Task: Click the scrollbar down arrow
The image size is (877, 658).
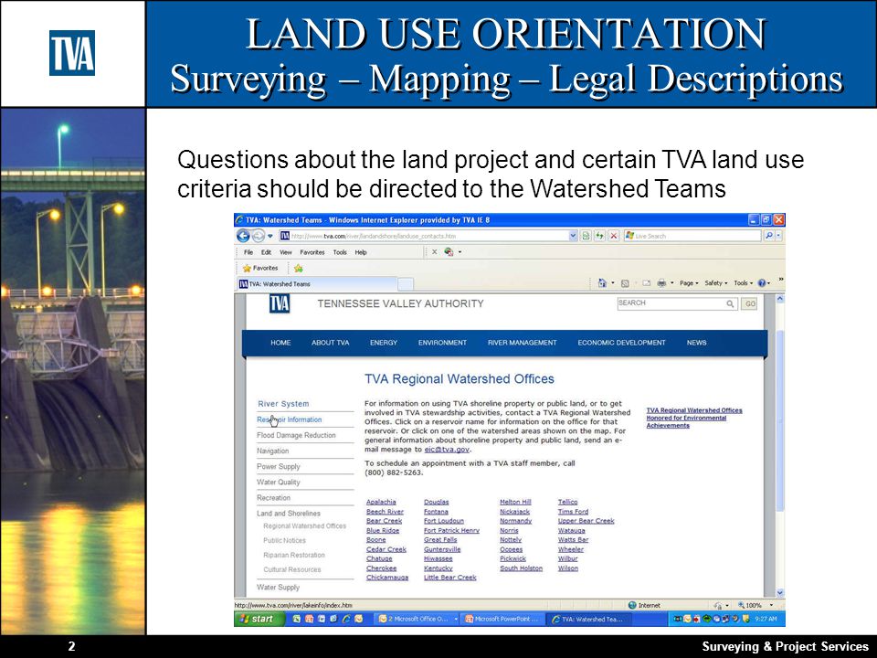Action: click(x=780, y=593)
